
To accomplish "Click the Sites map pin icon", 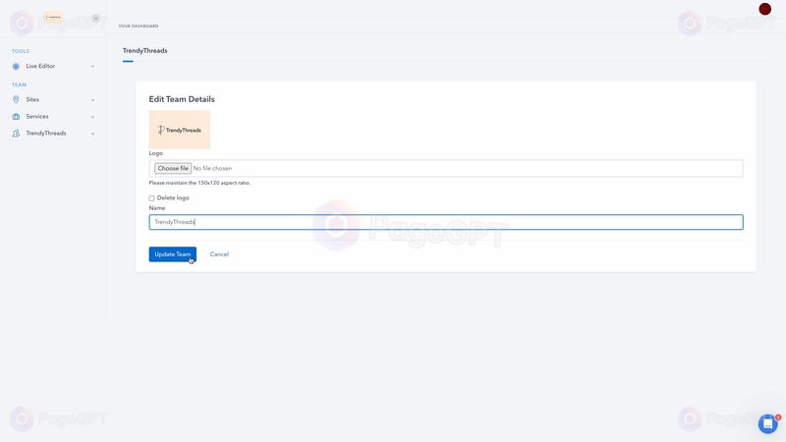I will pos(16,100).
